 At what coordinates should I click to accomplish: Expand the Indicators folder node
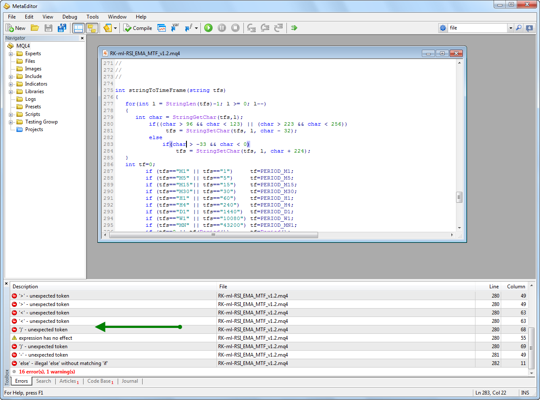pos(11,84)
